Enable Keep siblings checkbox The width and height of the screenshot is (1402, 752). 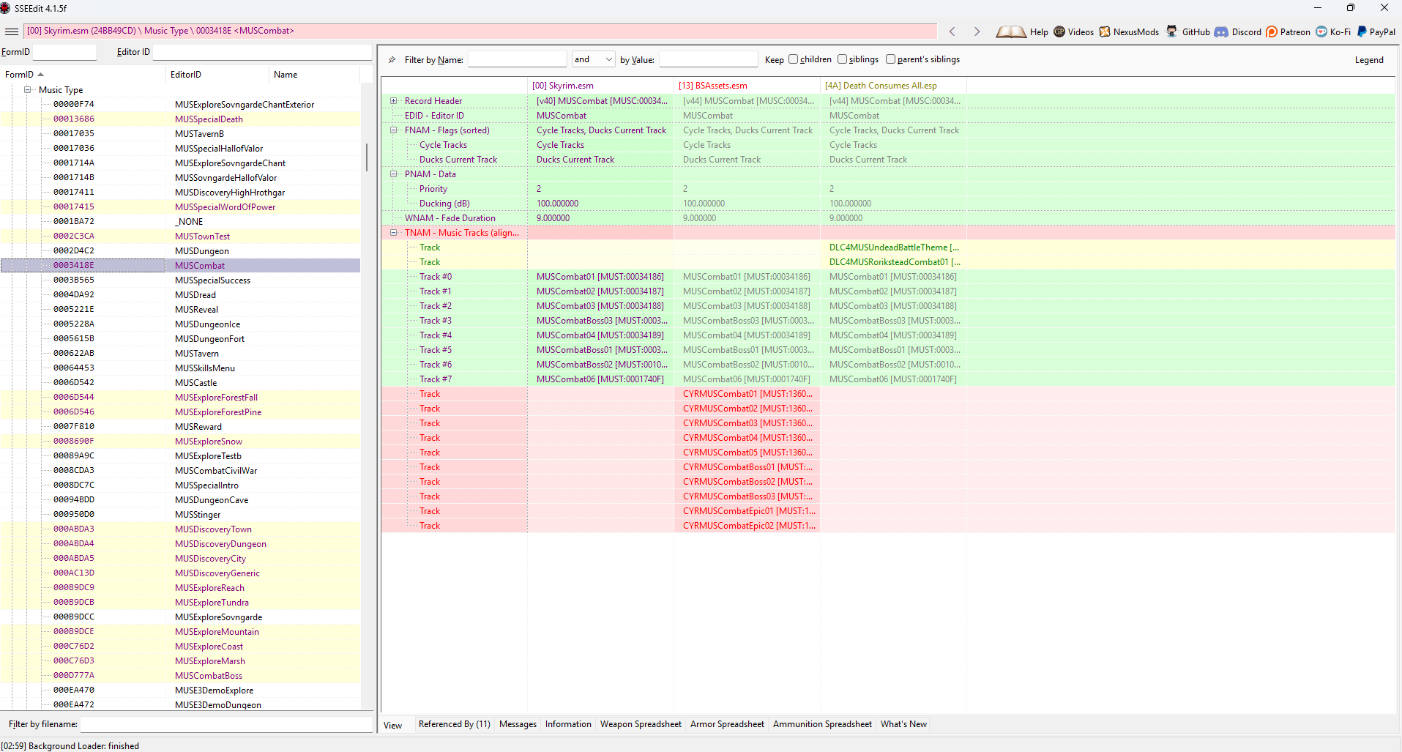click(x=842, y=59)
